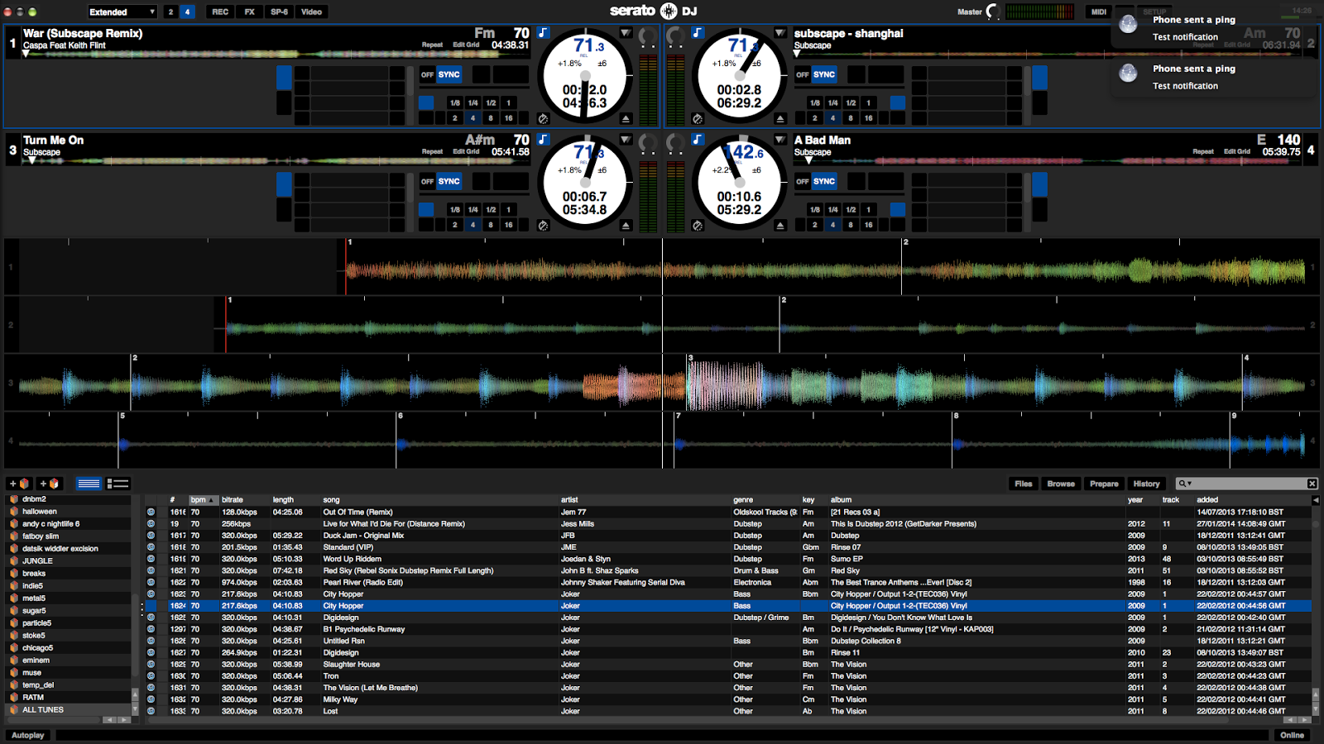This screenshot has width=1324, height=744.
Task: Click the tempo-reset dial icon on deck 2
Action: click(698, 119)
